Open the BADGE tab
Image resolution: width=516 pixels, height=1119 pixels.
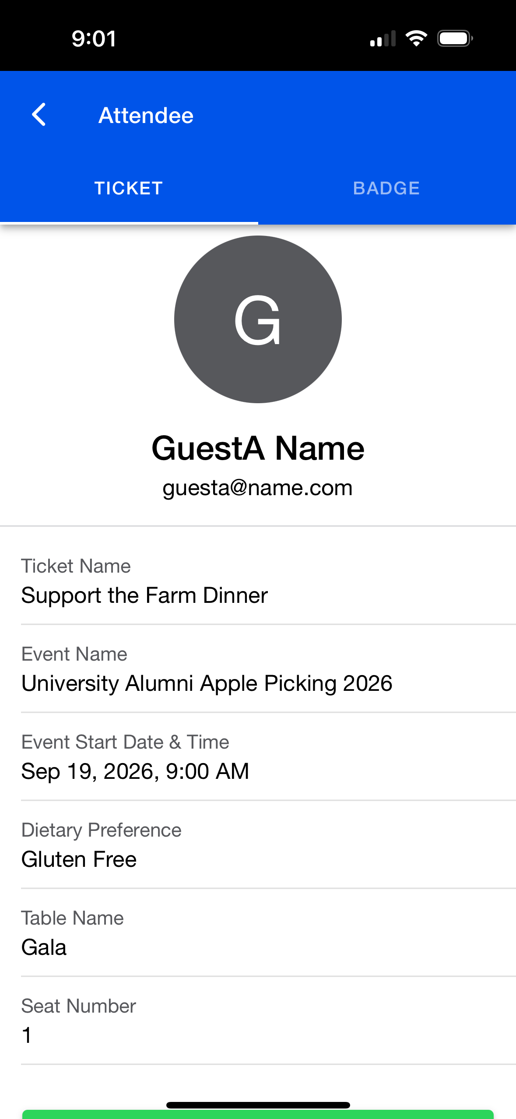386,188
